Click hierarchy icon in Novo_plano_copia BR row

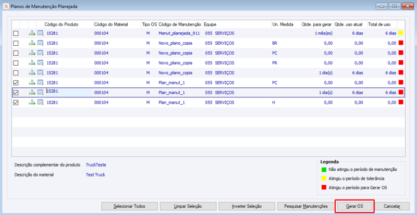[32, 43]
